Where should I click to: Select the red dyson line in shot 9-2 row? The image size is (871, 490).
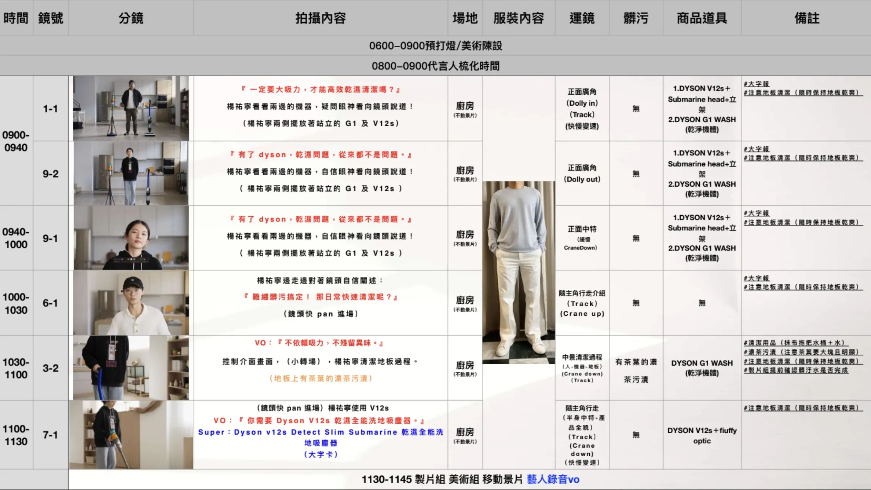pyautogui.click(x=321, y=155)
